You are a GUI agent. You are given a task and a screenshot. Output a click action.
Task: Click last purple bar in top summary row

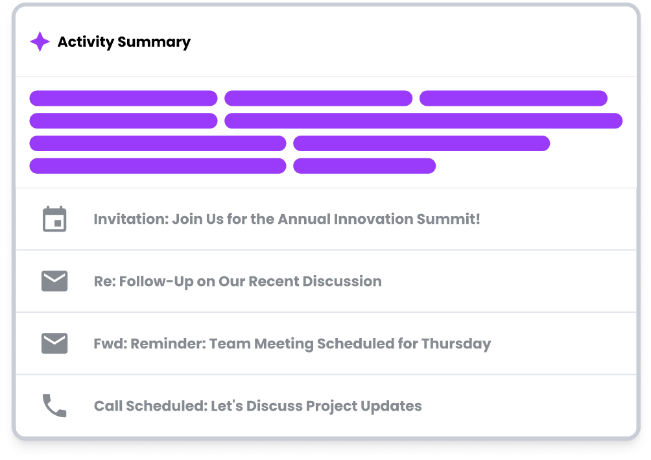tap(513, 98)
